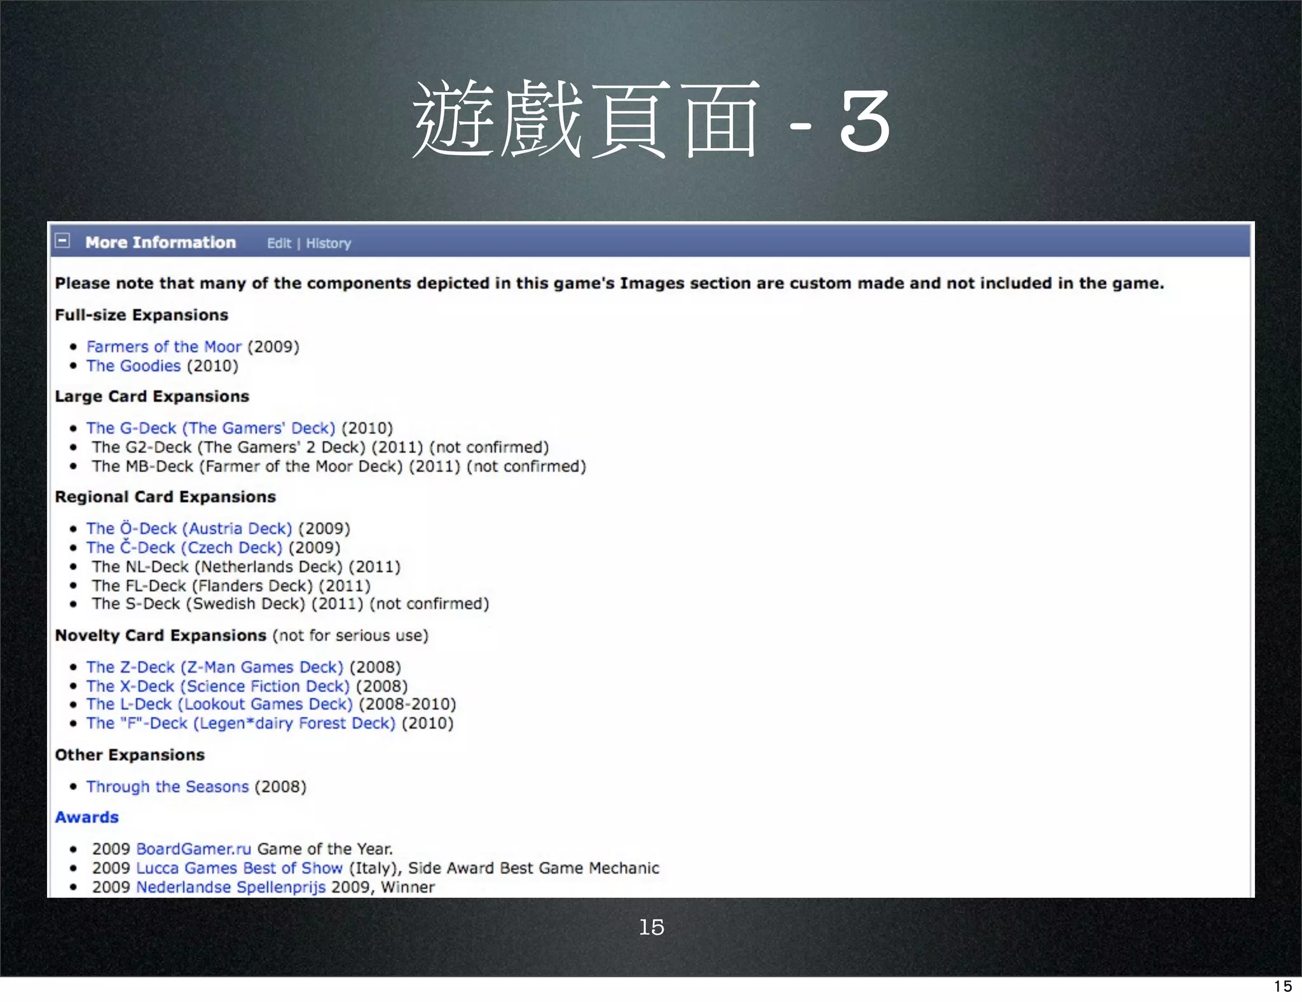Open The X-Deck (Science Fiction Deck) link
The height and width of the screenshot is (1002, 1302).
tap(217, 686)
